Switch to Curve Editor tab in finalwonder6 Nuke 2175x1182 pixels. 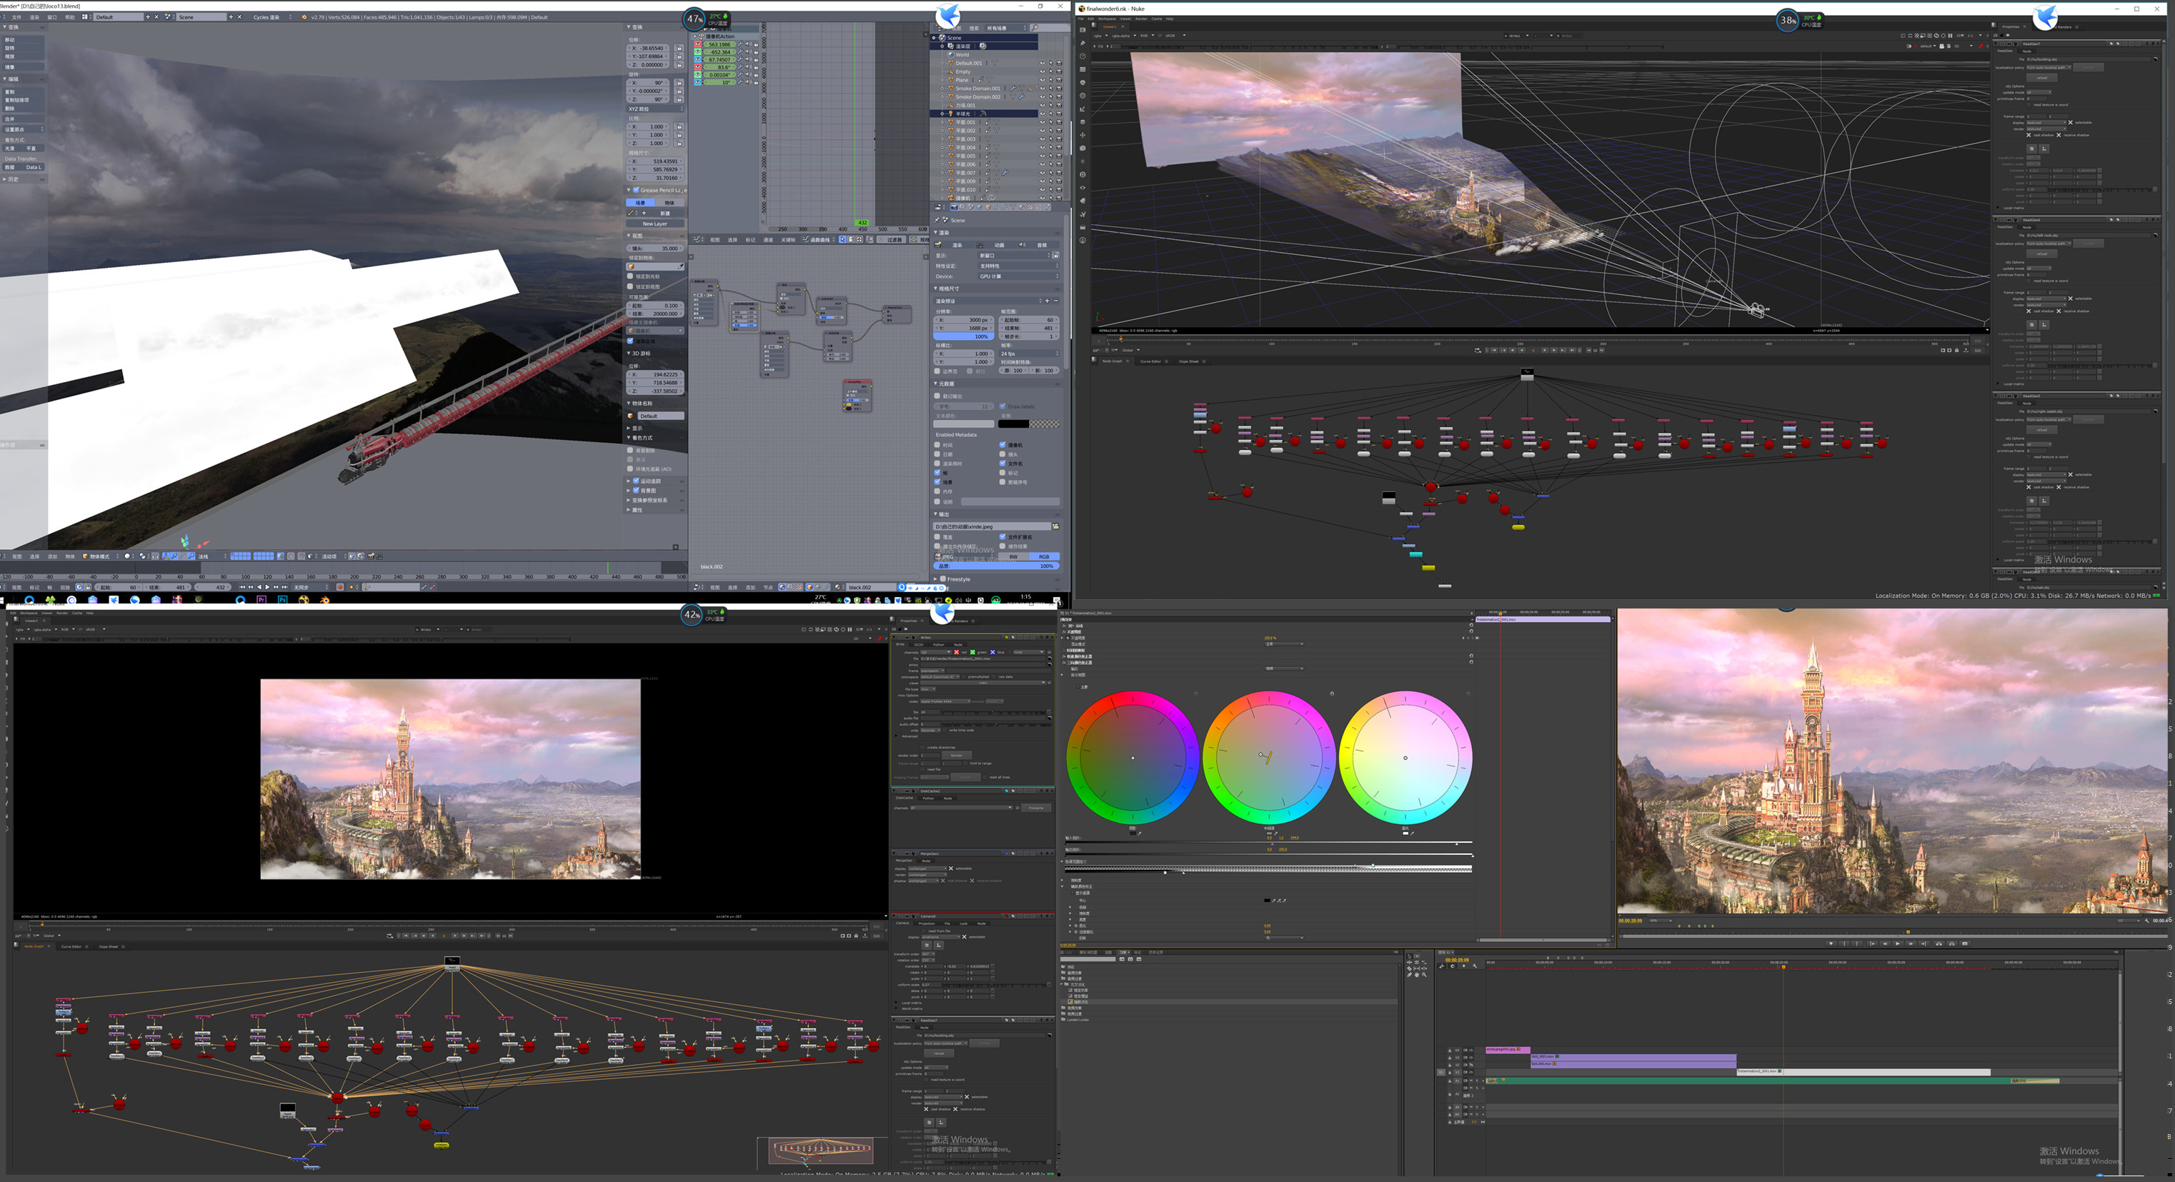point(1150,361)
